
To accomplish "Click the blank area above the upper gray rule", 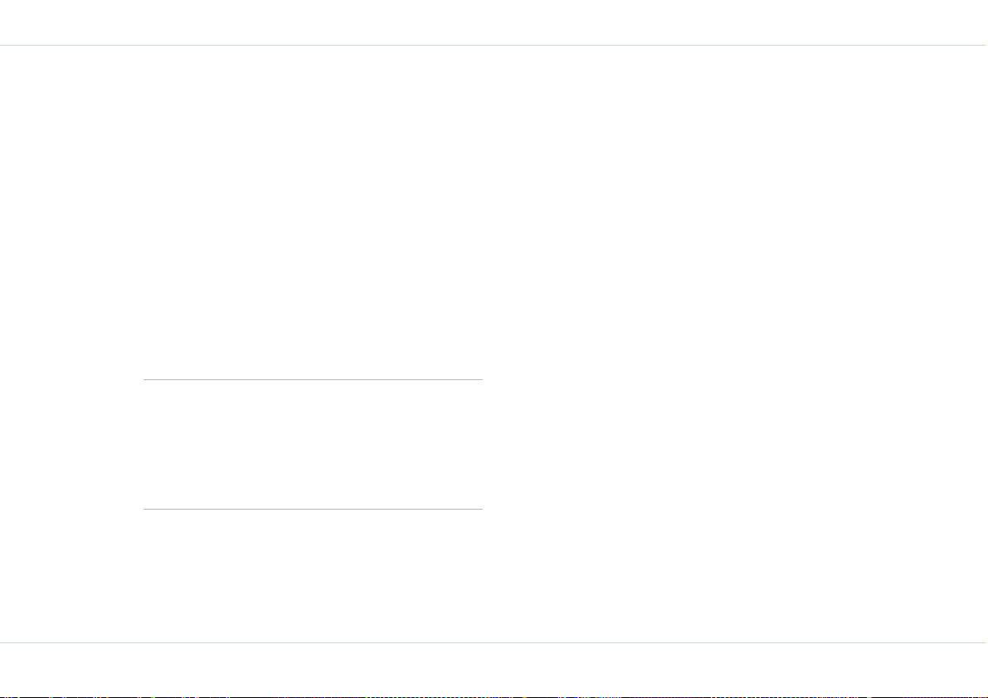I will pyautogui.click(x=313, y=212).
